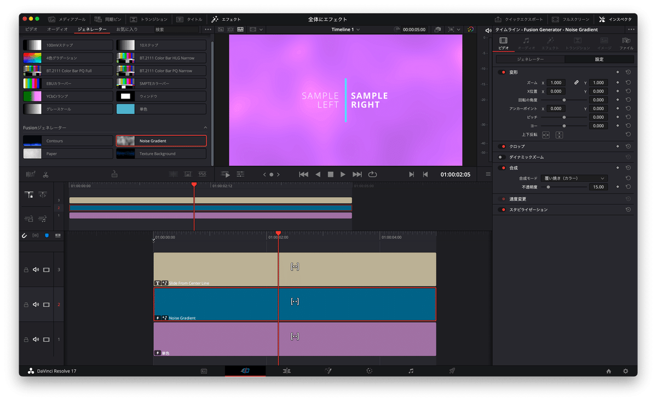Switch to the オーディオ effects tab
657x402 pixels.
pyautogui.click(x=57, y=29)
